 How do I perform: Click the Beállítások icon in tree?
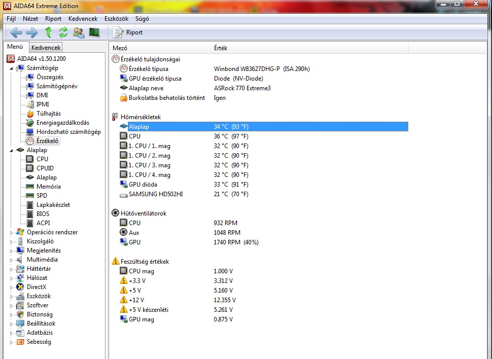(x=20, y=324)
